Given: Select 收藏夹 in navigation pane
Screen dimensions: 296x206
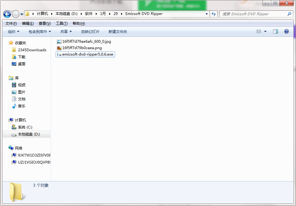Looking at the screenshot, I should 20,43.
